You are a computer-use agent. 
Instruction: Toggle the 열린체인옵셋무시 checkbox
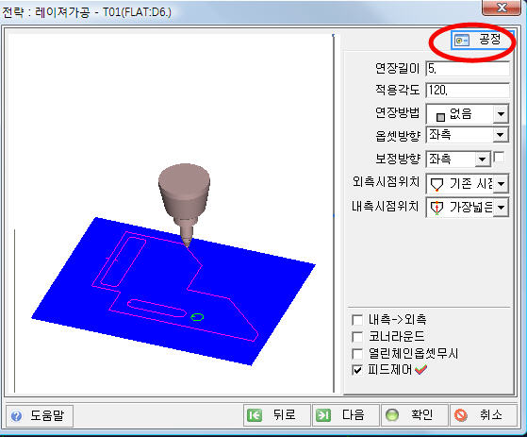357,353
